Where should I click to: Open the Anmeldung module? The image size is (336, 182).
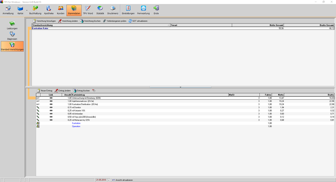[x=8, y=10]
